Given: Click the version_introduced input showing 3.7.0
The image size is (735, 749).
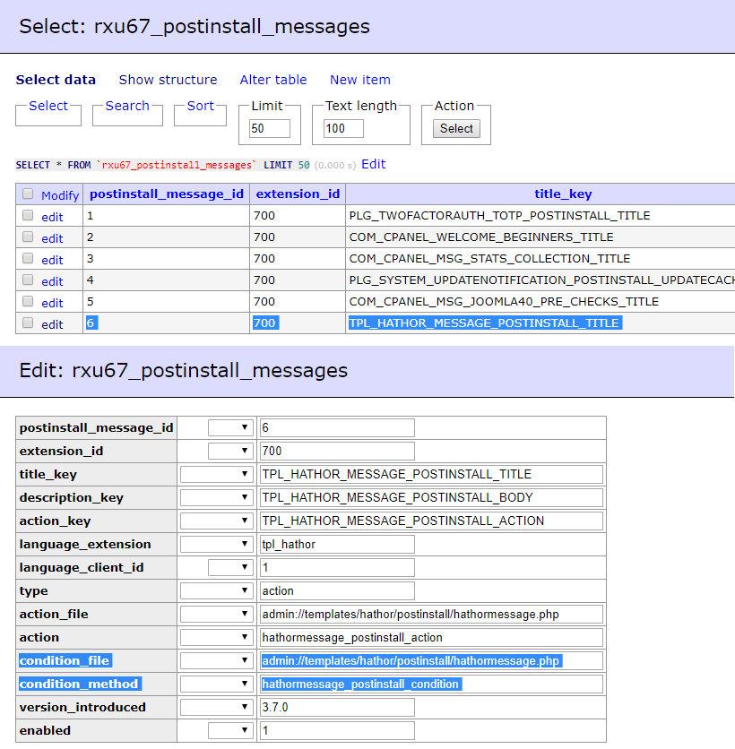Looking at the screenshot, I should click(337, 708).
